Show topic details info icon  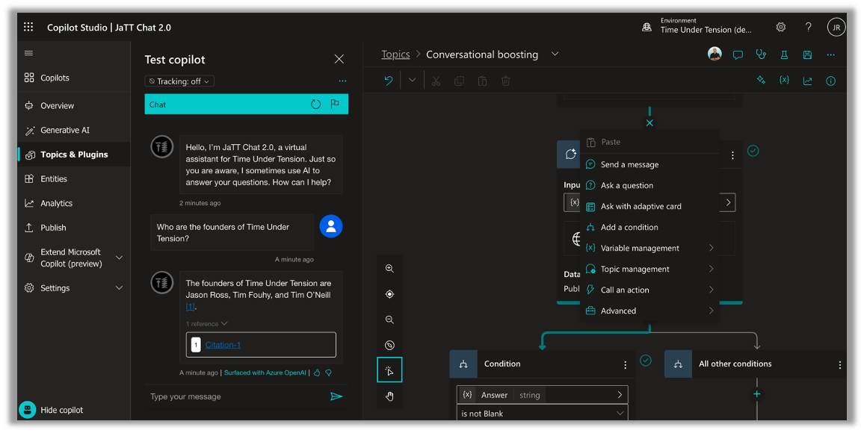point(831,81)
